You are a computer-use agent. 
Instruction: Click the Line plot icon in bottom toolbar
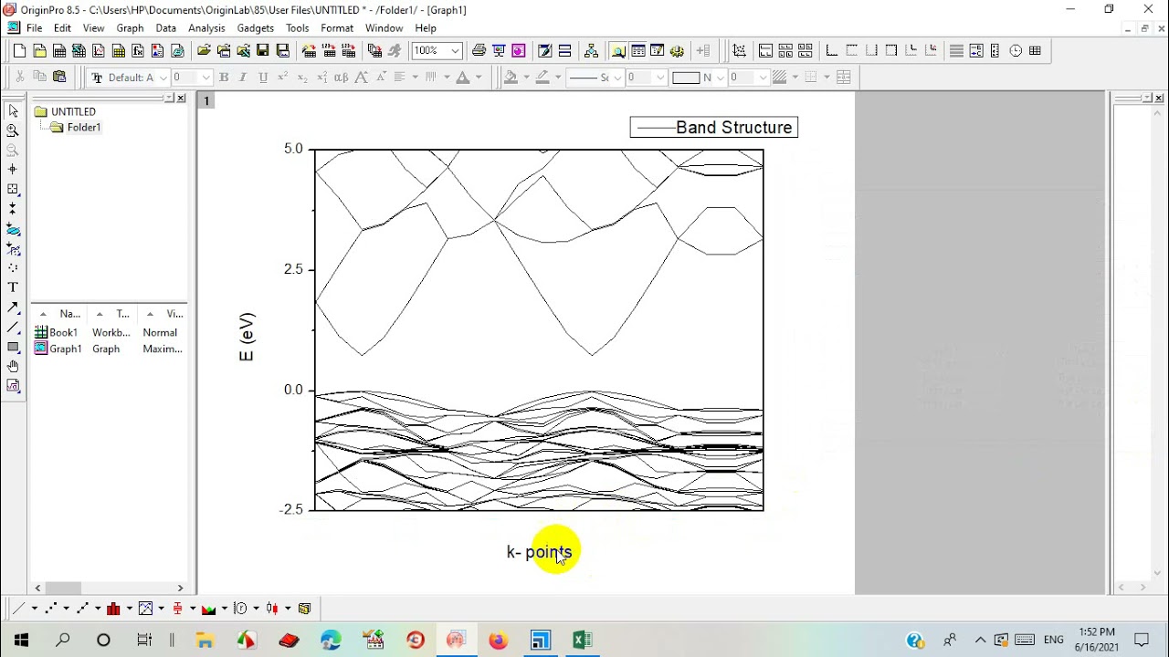(x=18, y=609)
